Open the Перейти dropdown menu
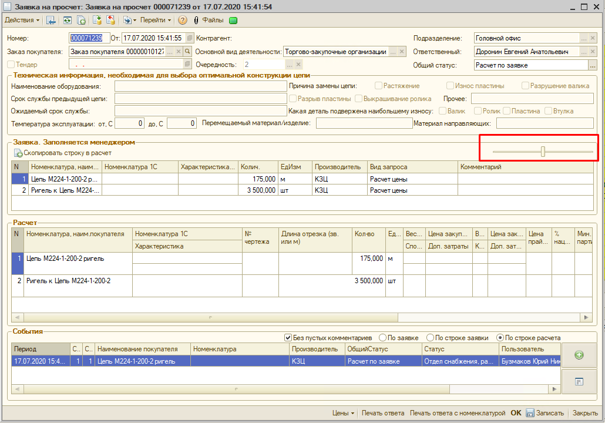This screenshot has height=423, width=605. 156,20
